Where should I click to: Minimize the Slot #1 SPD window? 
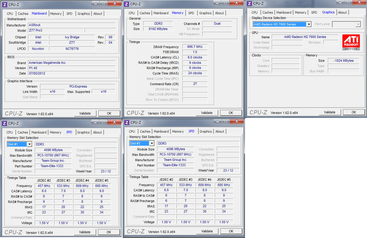(x=95, y=122)
